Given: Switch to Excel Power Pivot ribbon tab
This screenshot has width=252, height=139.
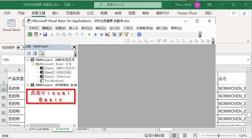Looking at the screenshot, I should [x=187, y=13].
